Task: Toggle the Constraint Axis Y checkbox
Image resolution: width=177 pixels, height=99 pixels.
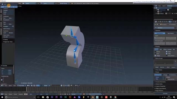Action: coord(2,80)
